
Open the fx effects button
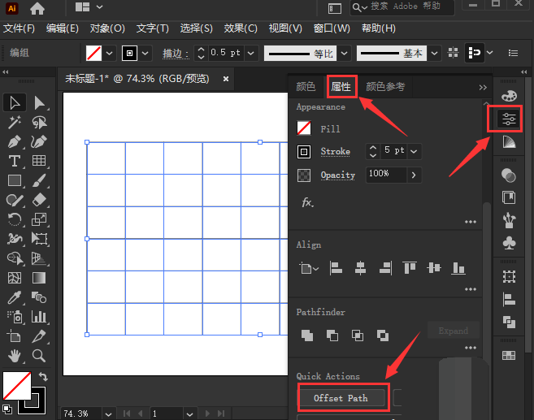[307, 203]
